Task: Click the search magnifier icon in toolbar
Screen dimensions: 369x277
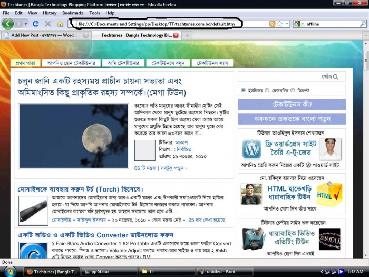Action: tap(363, 24)
